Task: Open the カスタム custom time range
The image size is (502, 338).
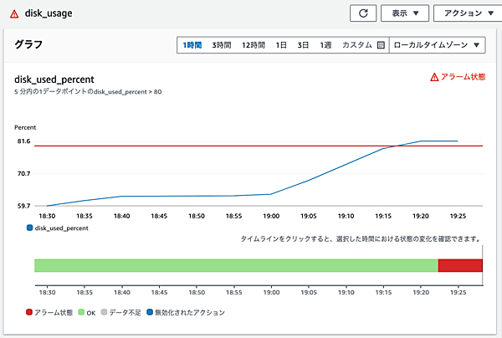Action: click(357, 45)
